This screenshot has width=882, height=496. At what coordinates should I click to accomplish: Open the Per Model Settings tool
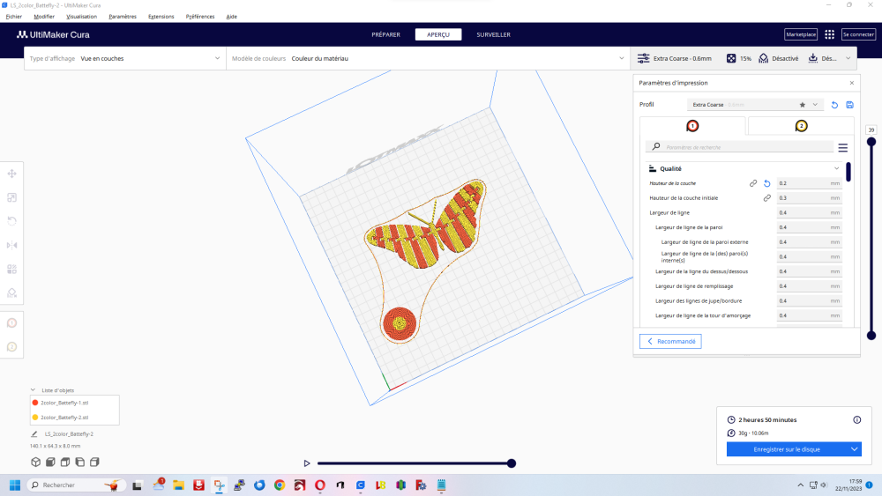(x=11, y=269)
